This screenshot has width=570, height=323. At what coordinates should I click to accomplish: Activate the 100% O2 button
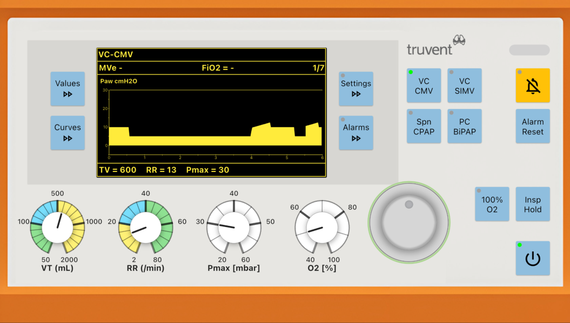click(x=492, y=204)
